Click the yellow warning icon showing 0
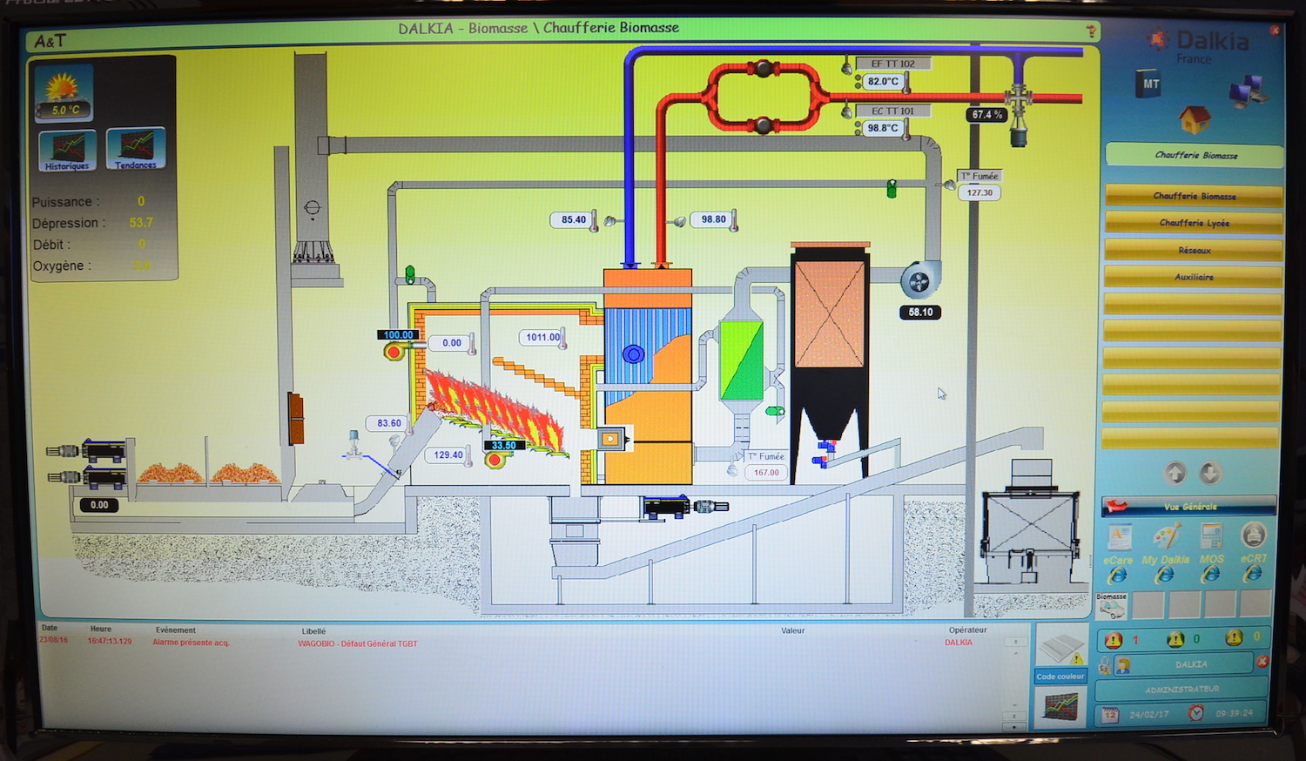1306x761 pixels. click(1234, 638)
